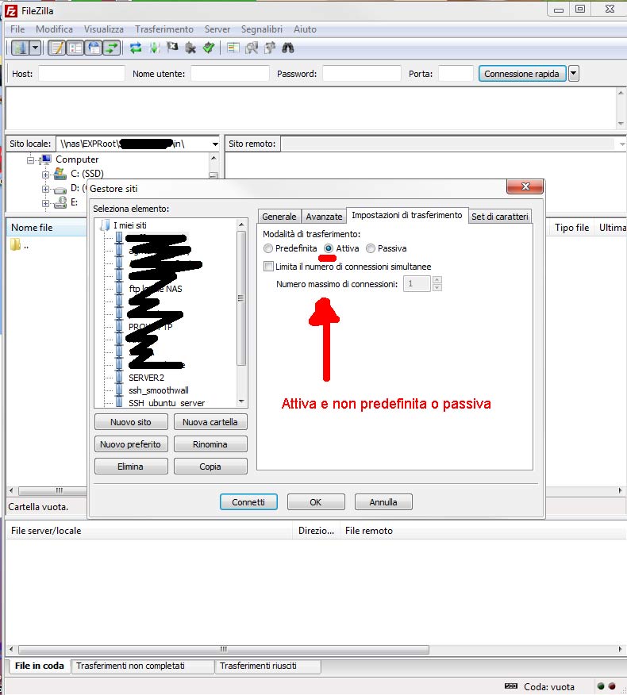
Task: Open the Site Manager dropdown arrow in toolbar
Action: click(x=35, y=48)
